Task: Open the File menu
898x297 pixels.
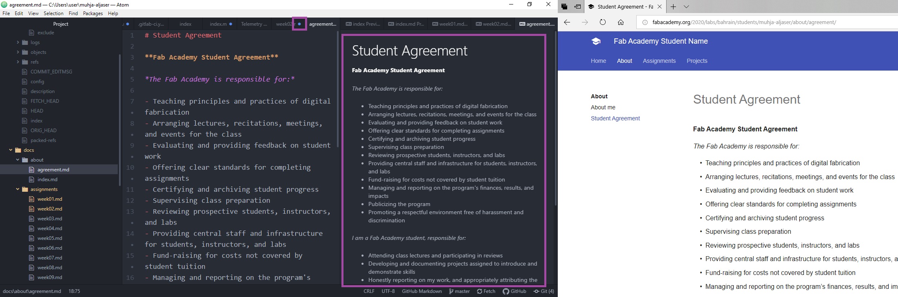Action: [x=6, y=13]
